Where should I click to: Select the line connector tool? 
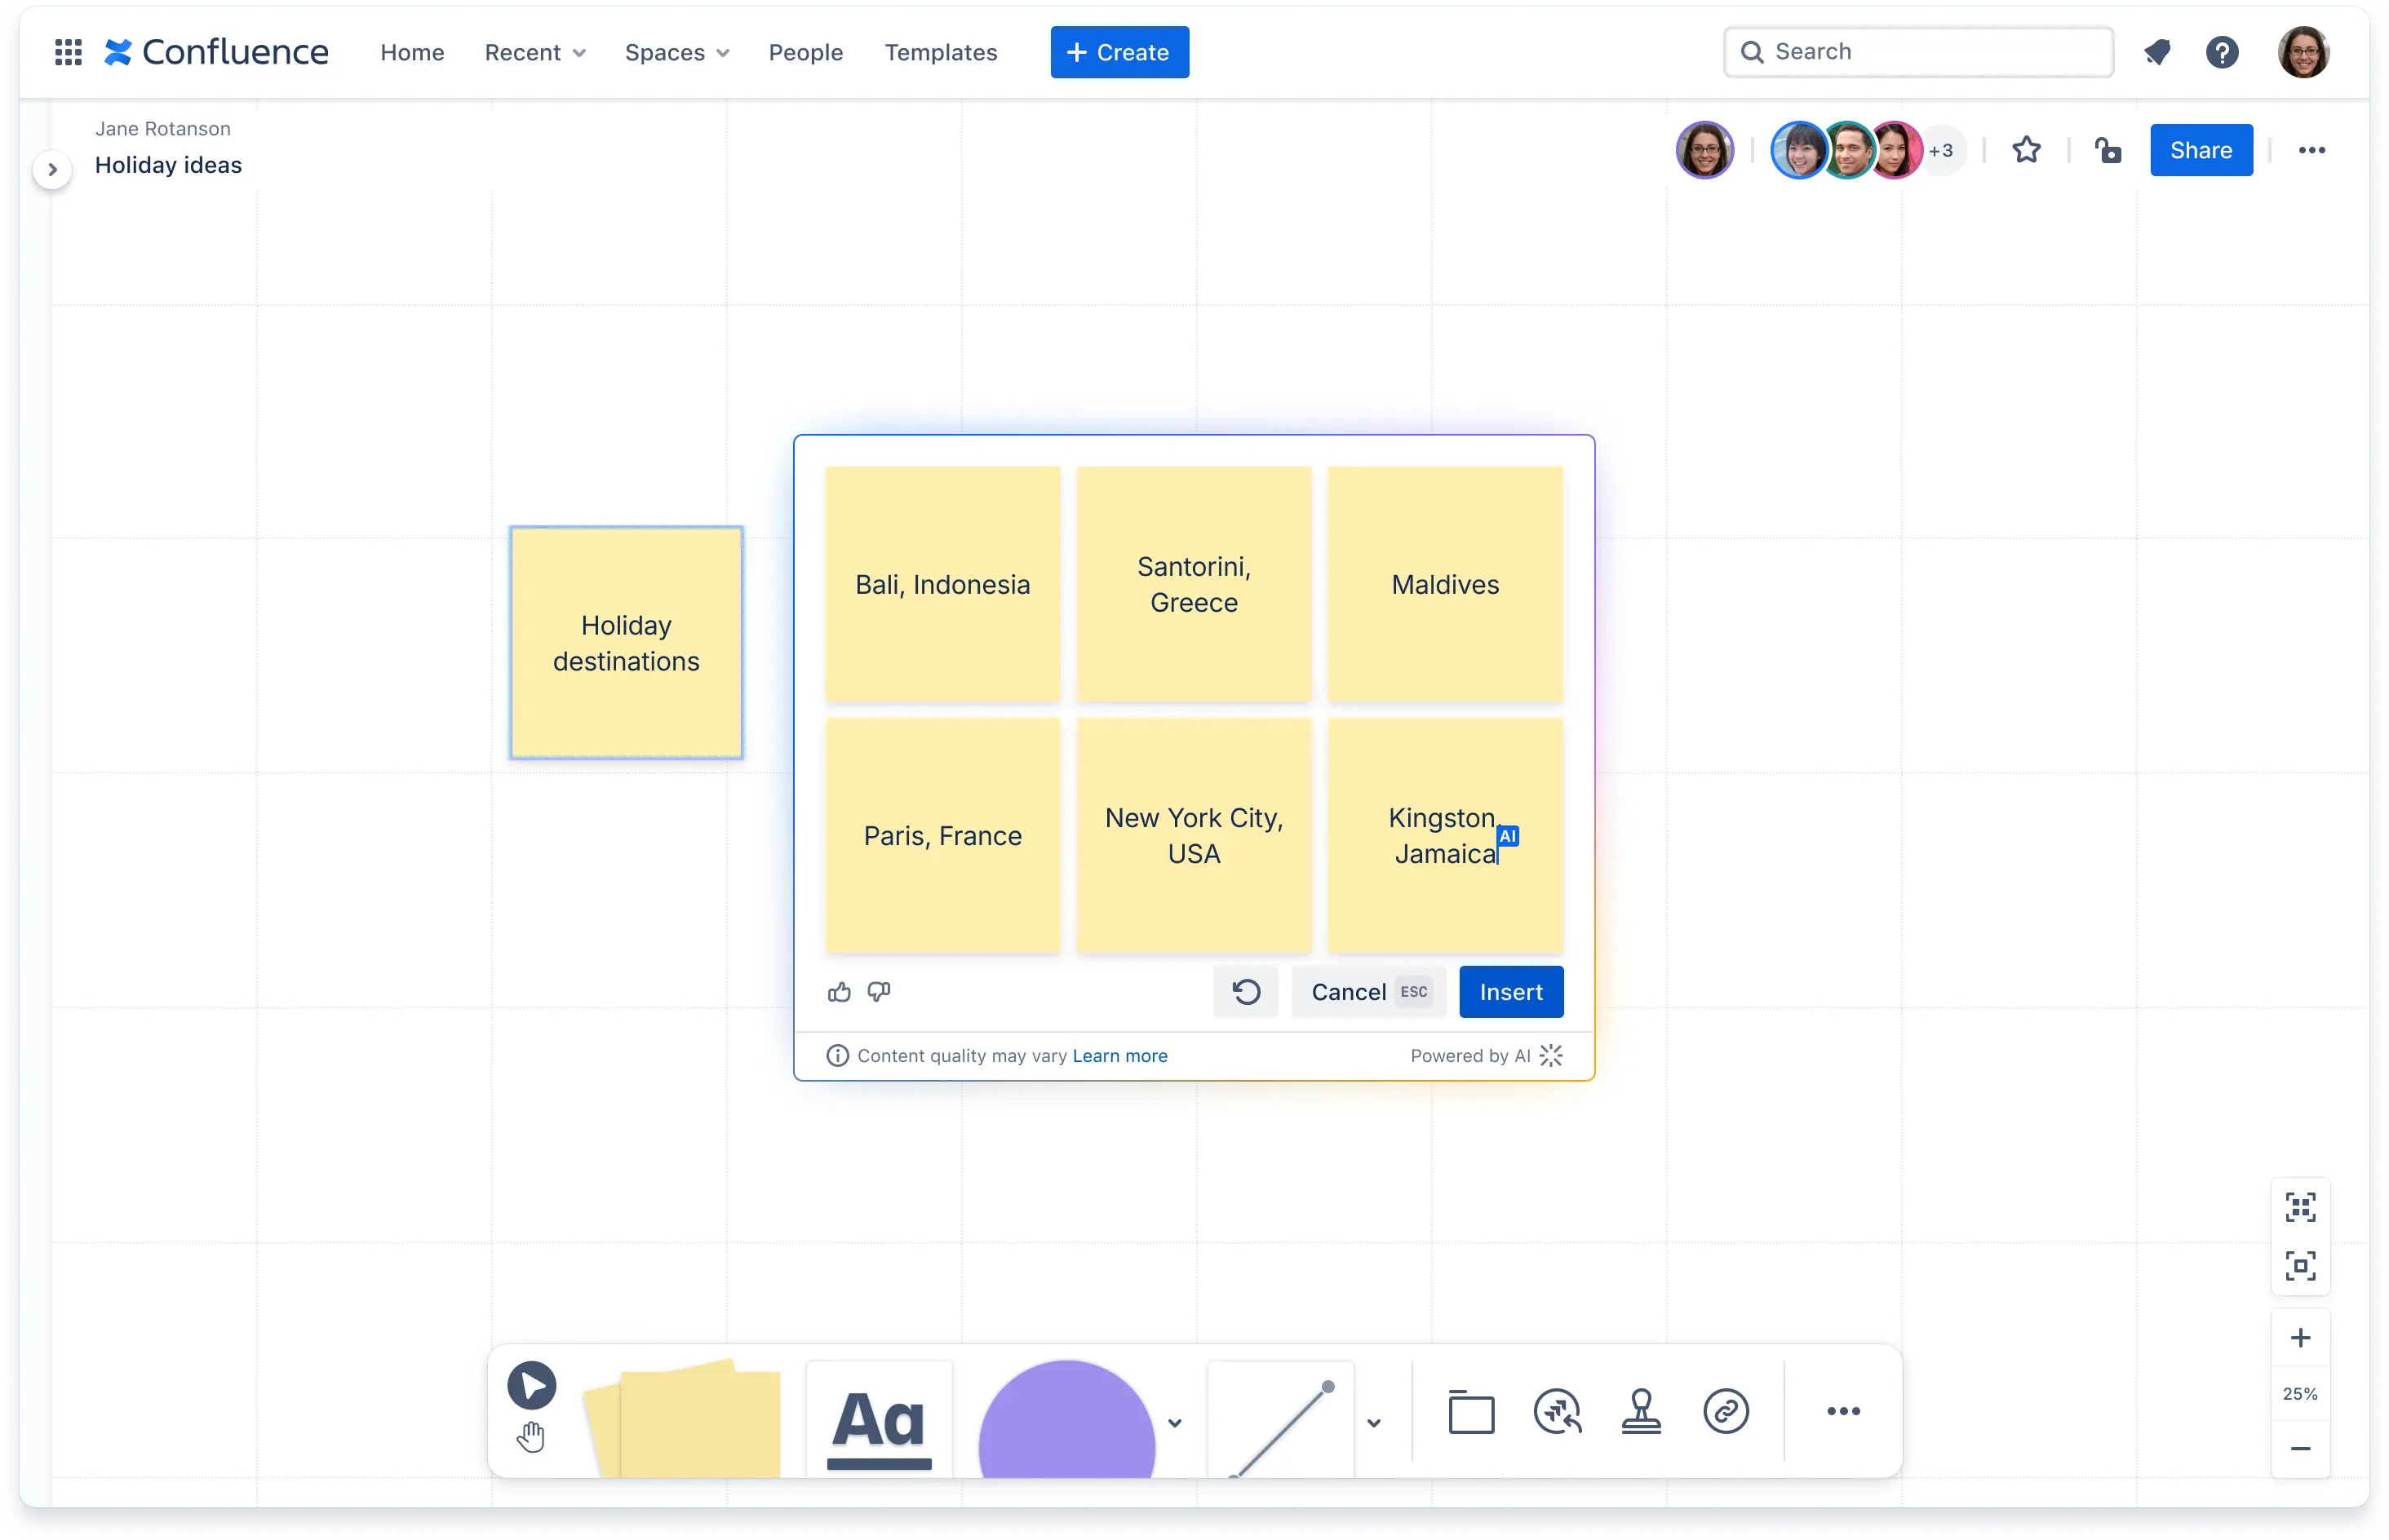point(1282,1419)
